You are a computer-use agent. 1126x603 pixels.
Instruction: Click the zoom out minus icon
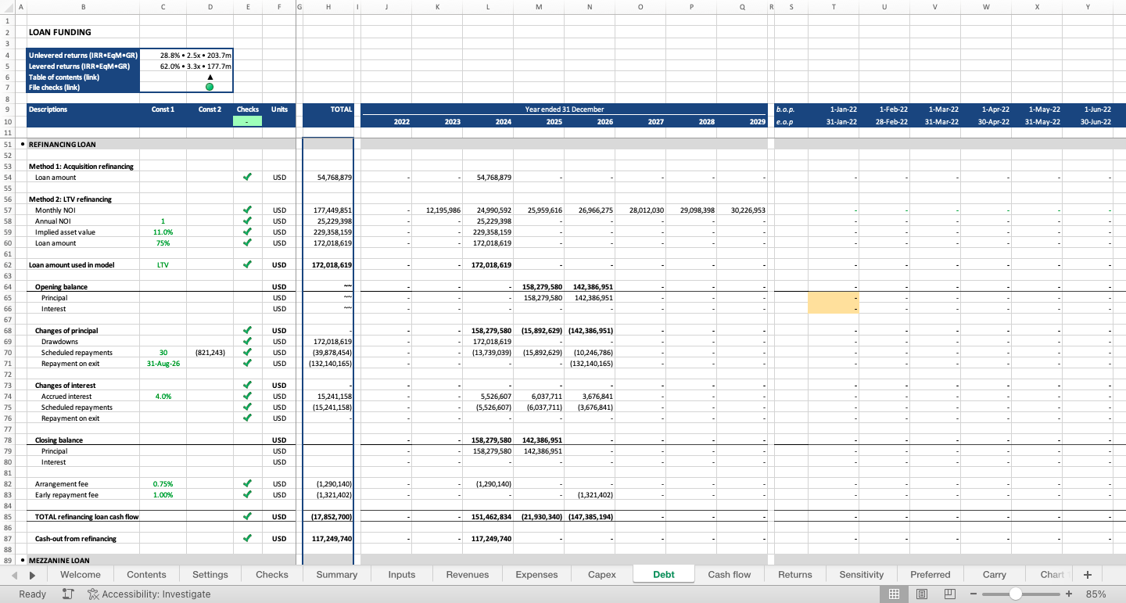974,594
